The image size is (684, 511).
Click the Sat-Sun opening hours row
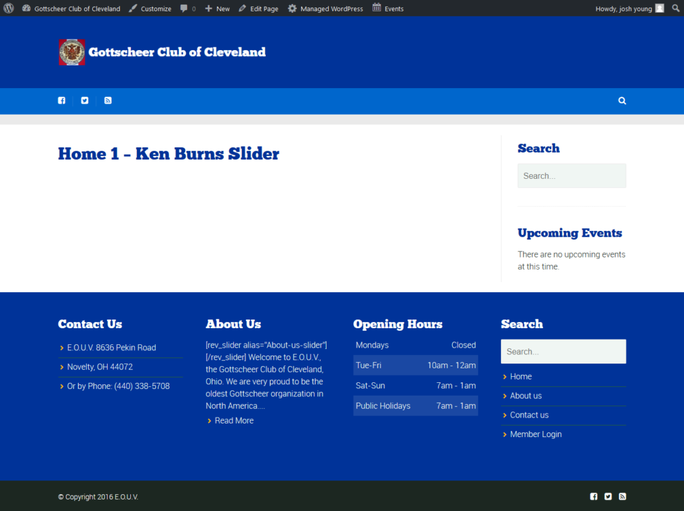tap(415, 386)
